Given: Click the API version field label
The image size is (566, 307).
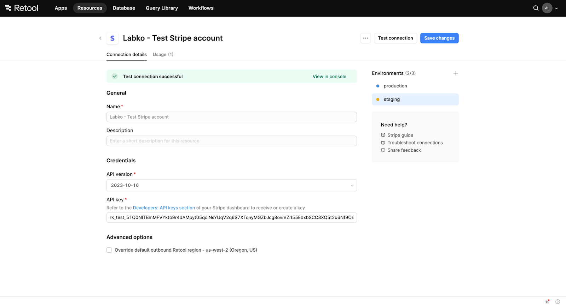Looking at the screenshot, I should (120, 174).
